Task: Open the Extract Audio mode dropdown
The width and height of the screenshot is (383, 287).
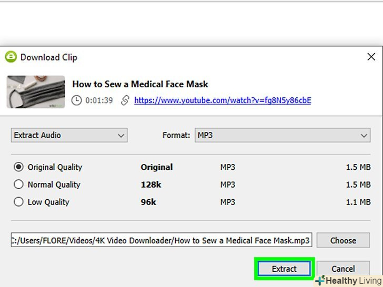Action: pos(69,135)
